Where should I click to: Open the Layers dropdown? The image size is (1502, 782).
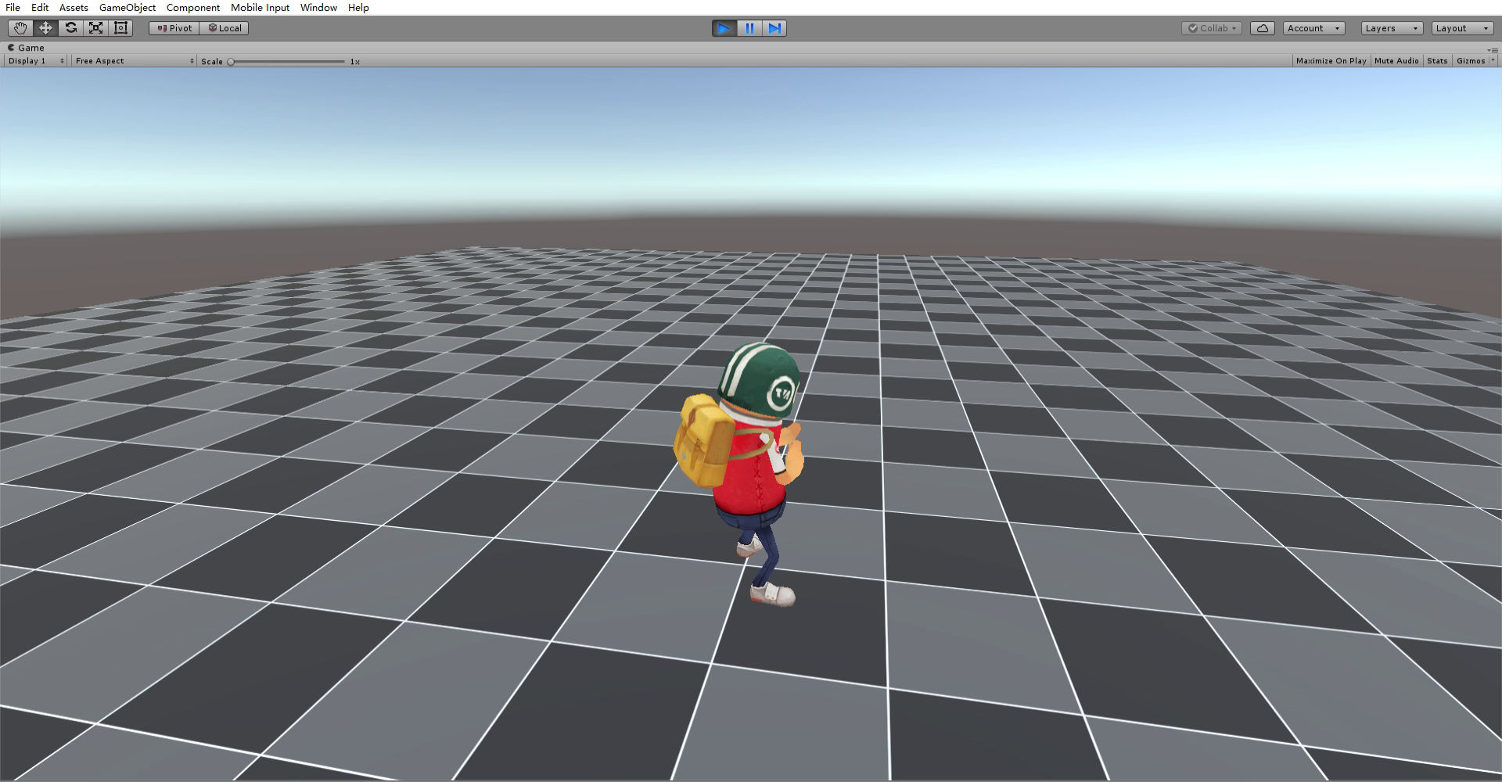[1391, 28]
